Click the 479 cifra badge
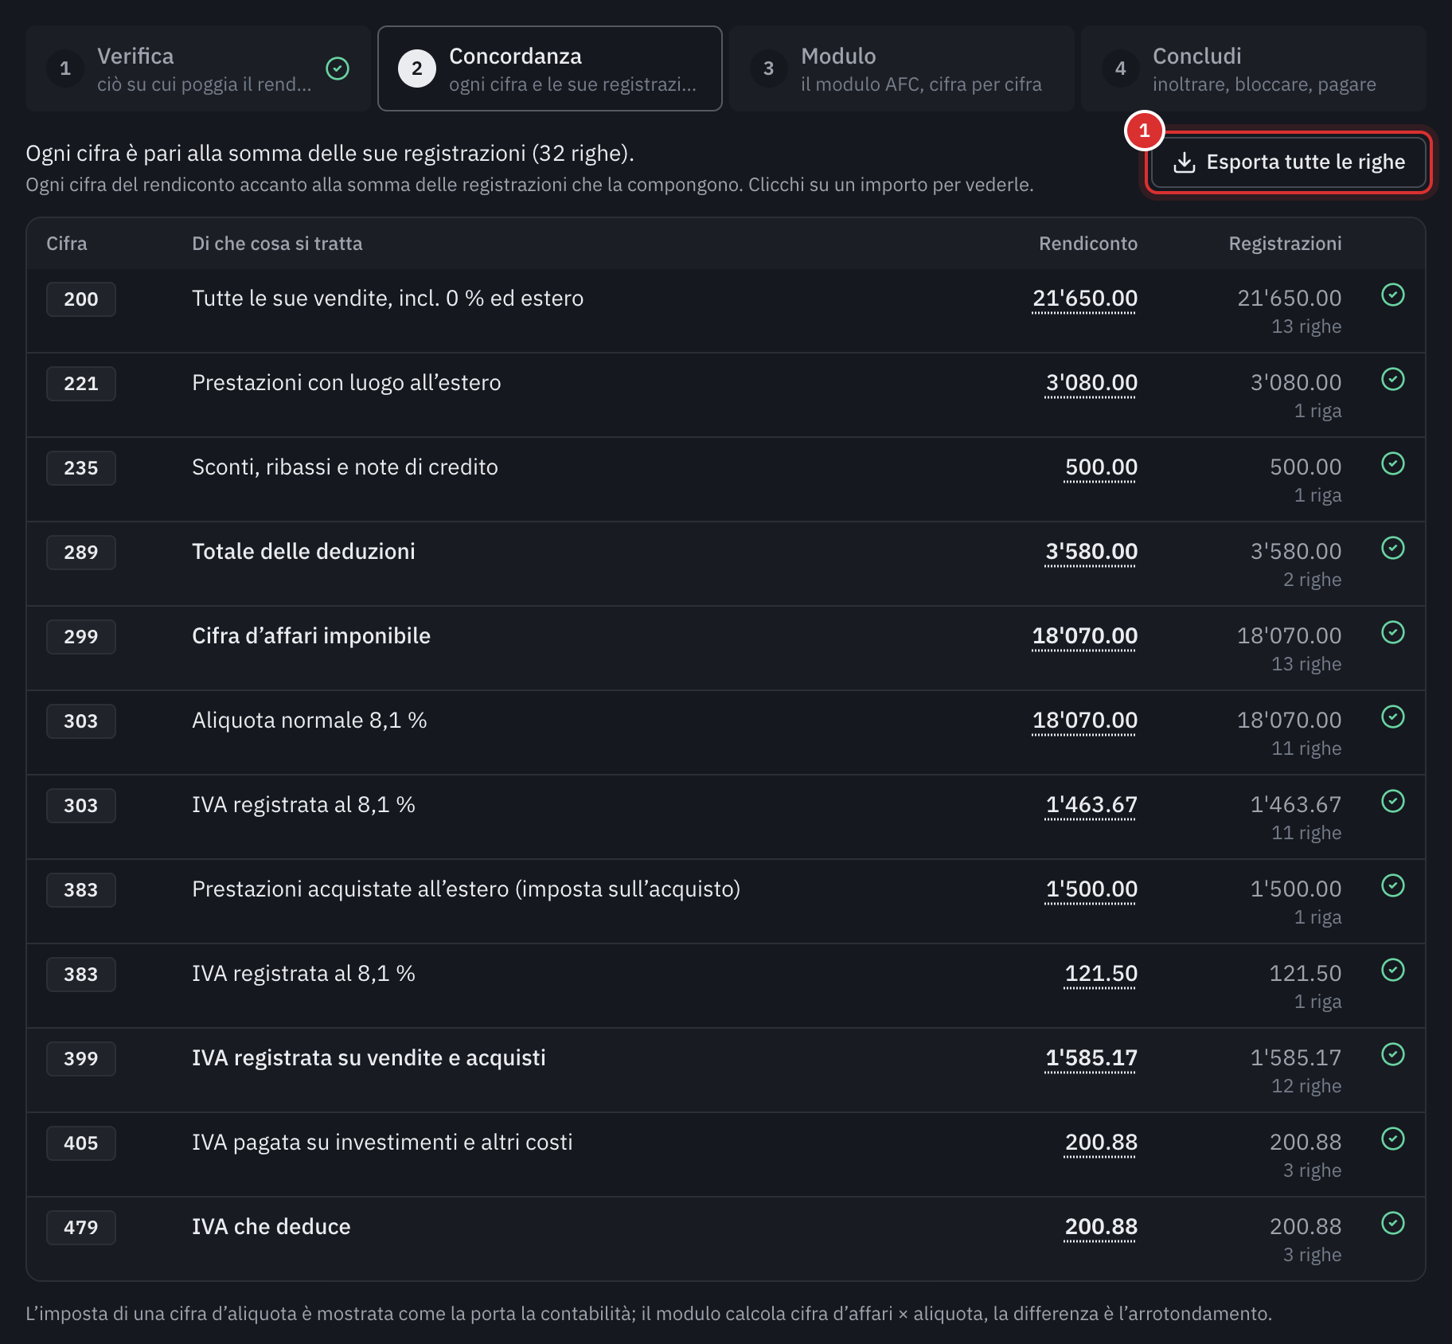This screenshot has width=1452, height=1344. 81,1228
